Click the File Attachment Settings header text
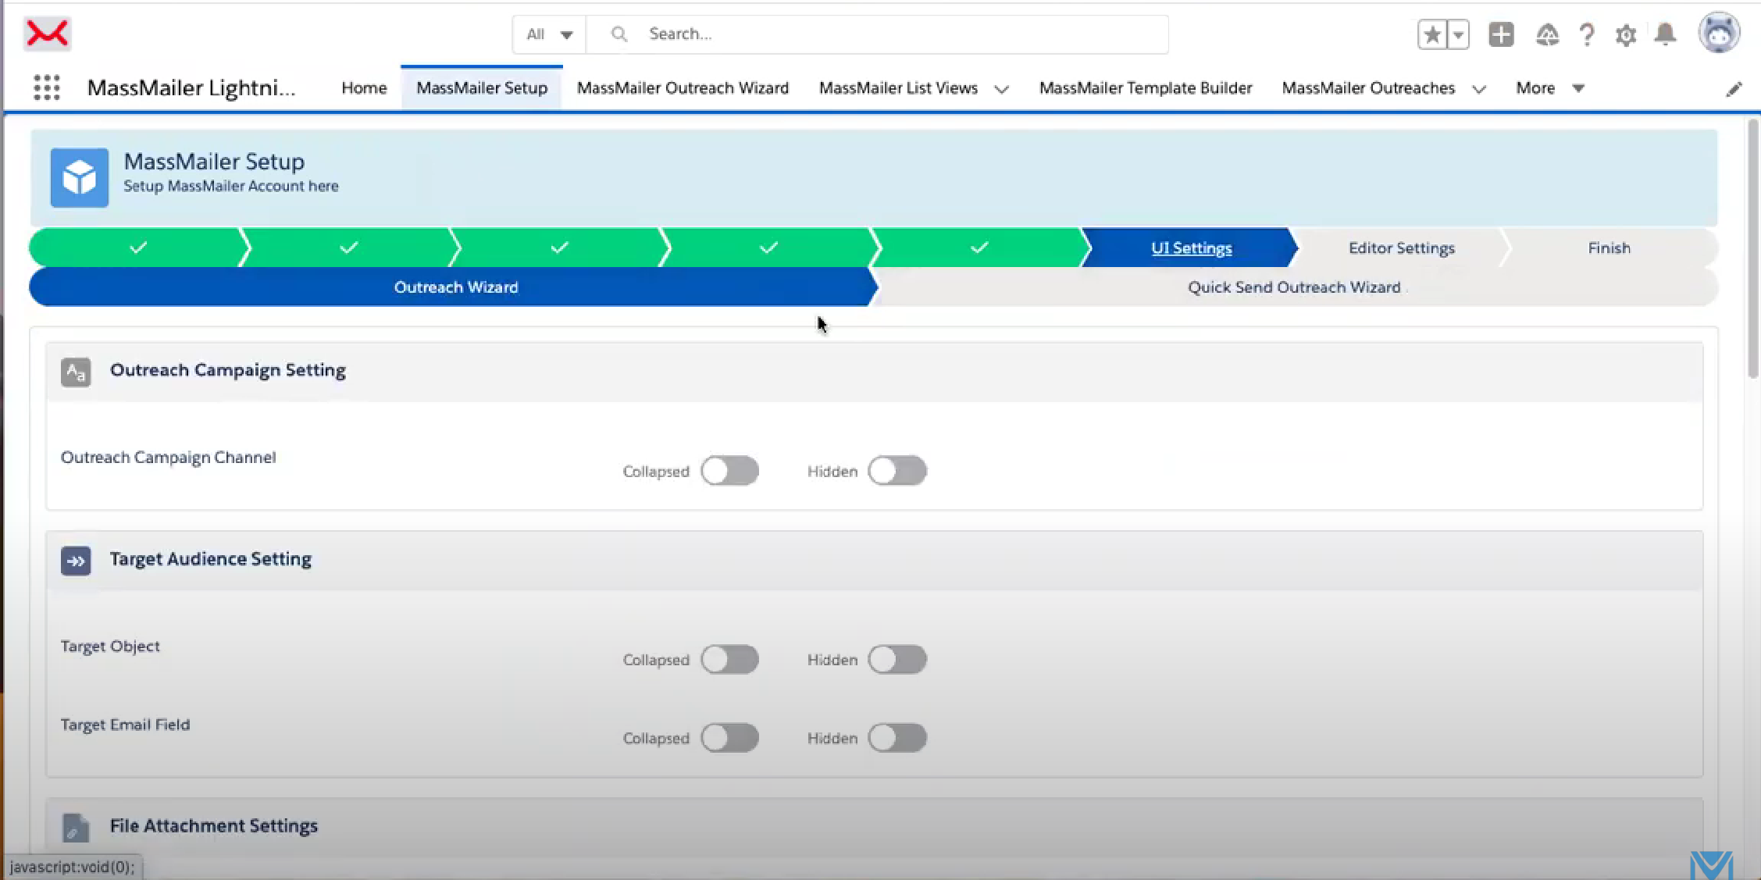The image size is (1761, 880). (x=214, y=825)
